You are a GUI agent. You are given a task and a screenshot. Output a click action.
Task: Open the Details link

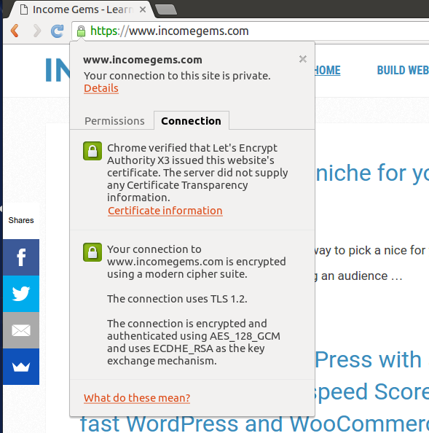(x=101, y=88)
